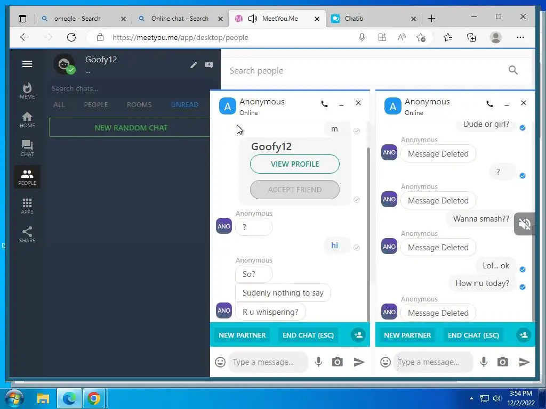This screenshot has height=409, width=546.
Task: Edit profile with pencil icon
Action: pos(194,64)
